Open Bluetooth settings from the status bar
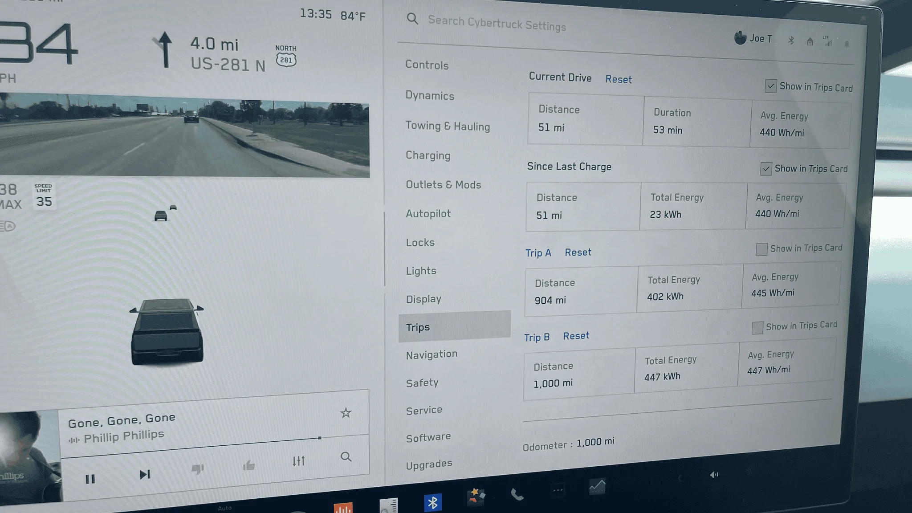This screenshot has height=513, width=912. point(791,41)
